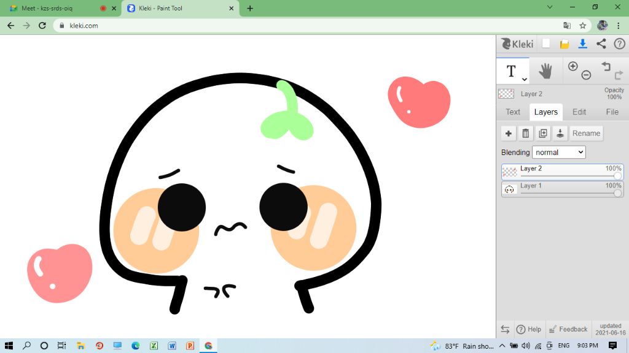629x353 pixels.
Task: Zoom in with the plus magnifier icon
Action: [x=573, y=66]
